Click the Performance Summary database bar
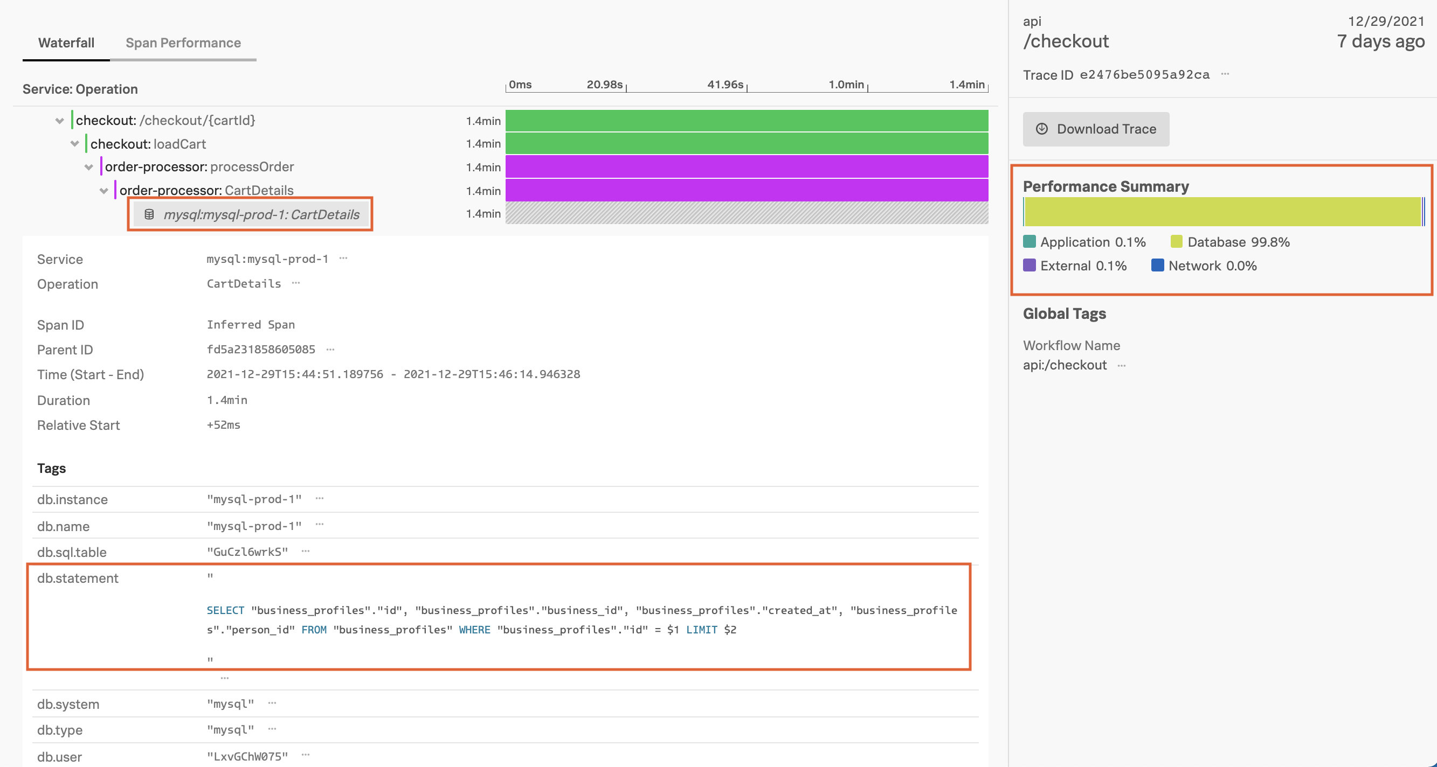Viewport: 1437px width, 767px height. [x=1222, y=212]
